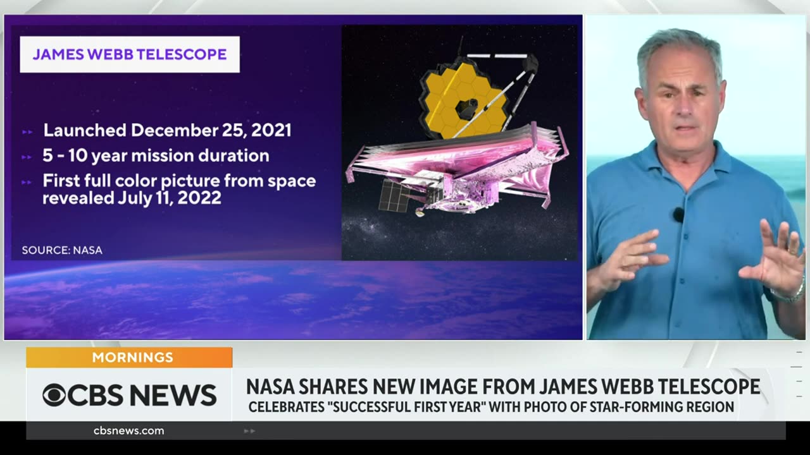Screen dimensions: 810x455
Task: Click the JAMES WEBB TELESCOPE title box
Action: coord(130,54)
